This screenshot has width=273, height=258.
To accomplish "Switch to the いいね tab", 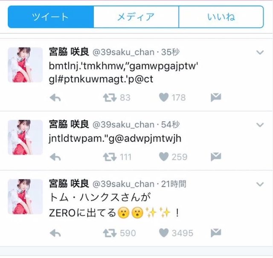I will coord(221,17).
